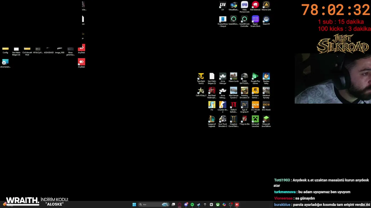
Task: Select the DCS World icon beside DCS World MT
Action: 266,106
